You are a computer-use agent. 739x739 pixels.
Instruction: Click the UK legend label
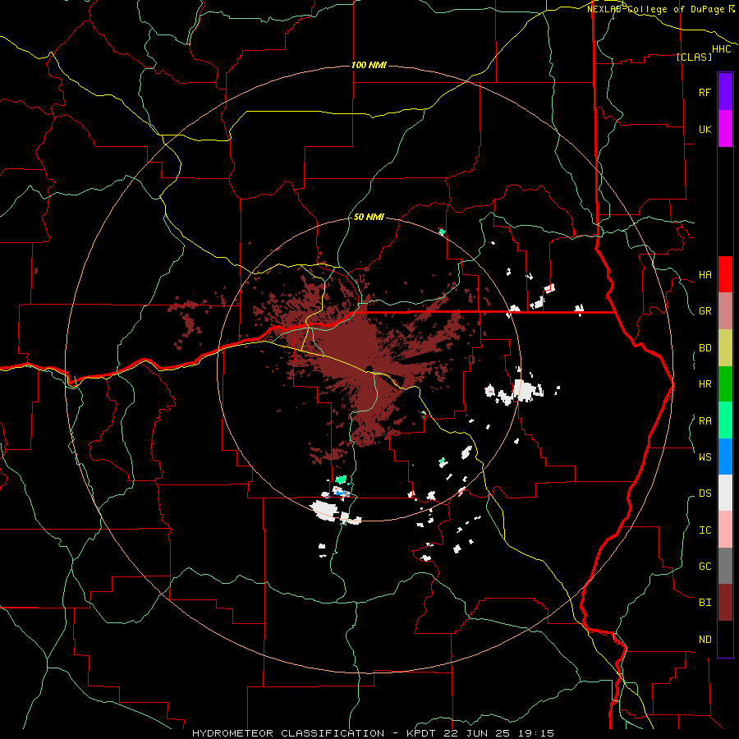point(705,129)
